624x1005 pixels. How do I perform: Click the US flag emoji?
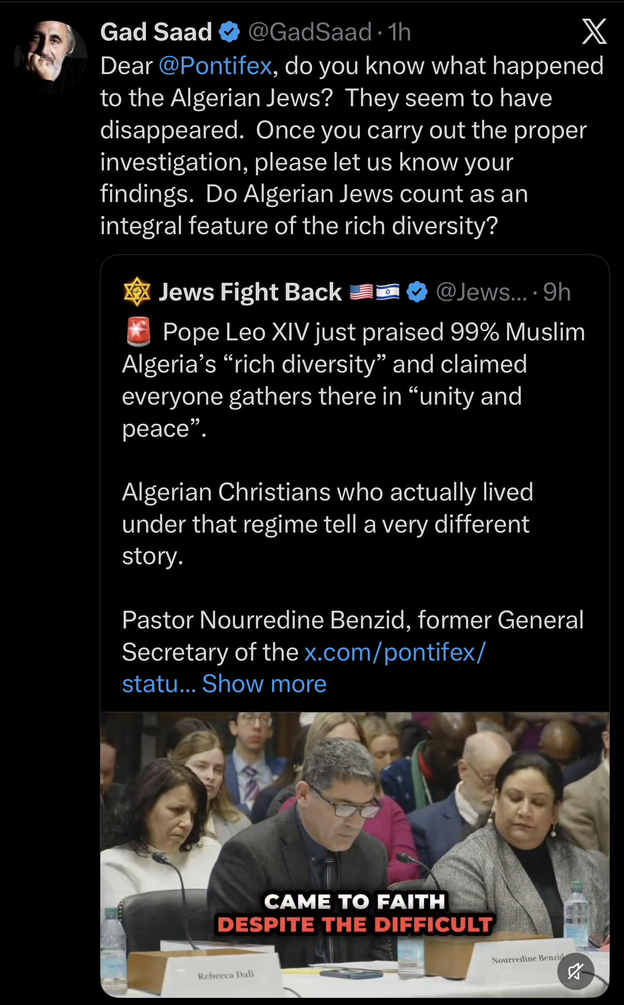361,292
